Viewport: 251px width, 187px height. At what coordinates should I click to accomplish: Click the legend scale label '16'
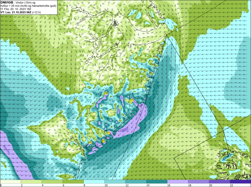click(x=169, y=185)
